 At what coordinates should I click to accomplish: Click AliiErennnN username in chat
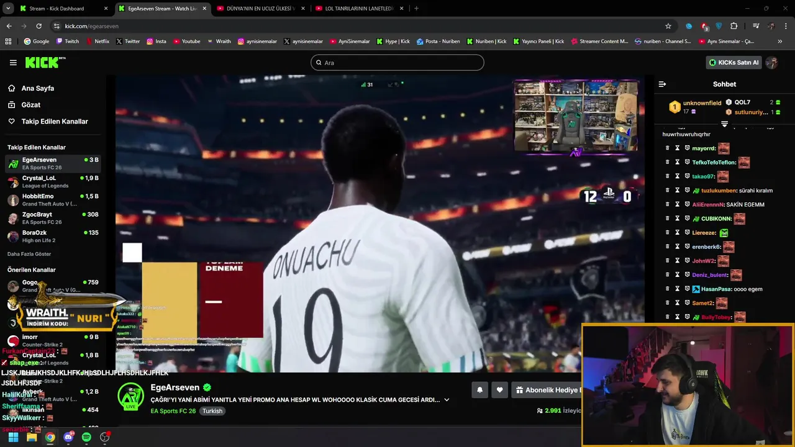(x=708, y=204)
